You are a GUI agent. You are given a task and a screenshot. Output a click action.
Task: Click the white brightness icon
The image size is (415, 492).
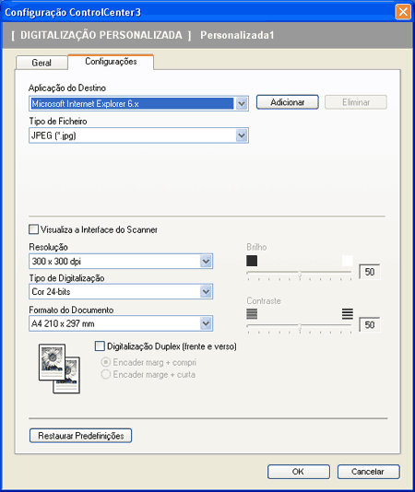point(347,261)
